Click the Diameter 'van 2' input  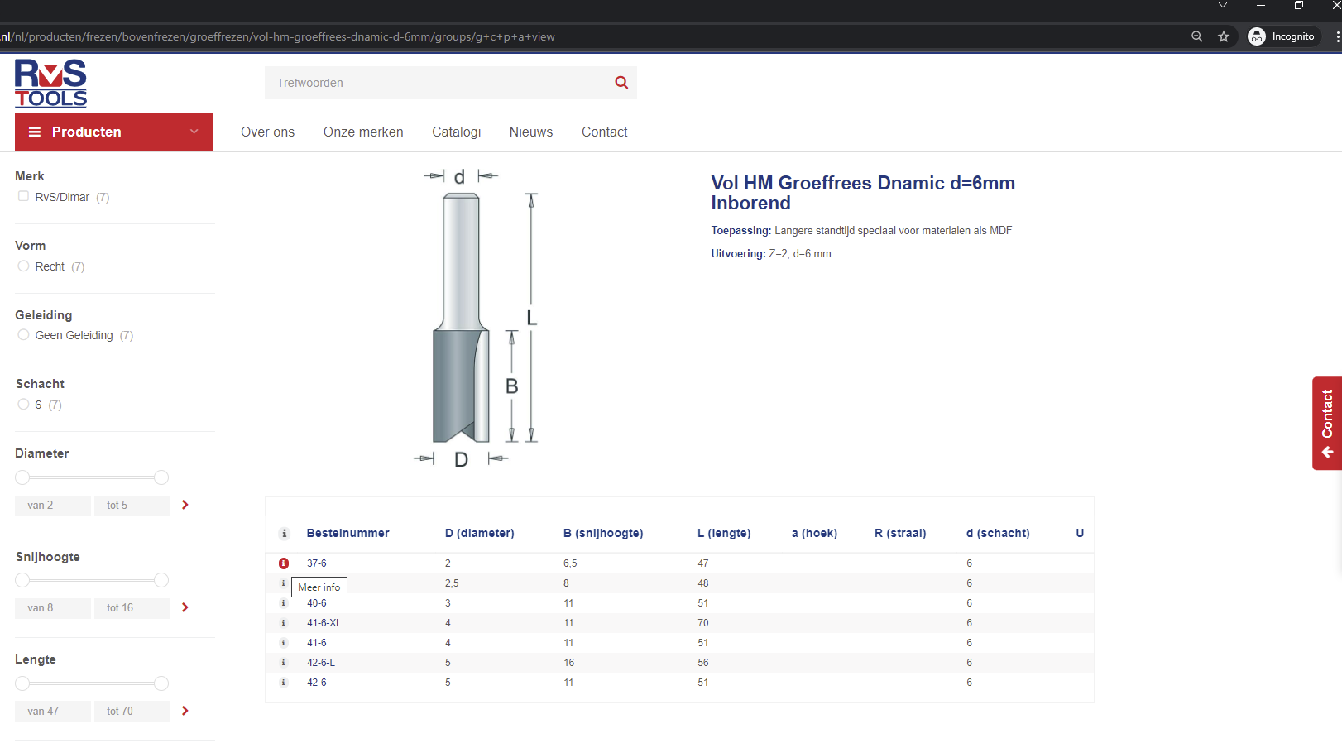(x=53, y=506)
